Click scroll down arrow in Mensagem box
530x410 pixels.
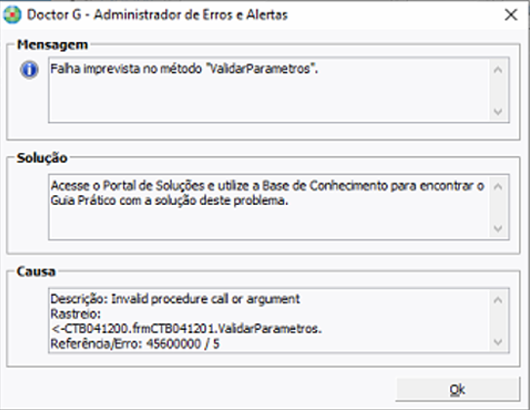coord(498,111)
